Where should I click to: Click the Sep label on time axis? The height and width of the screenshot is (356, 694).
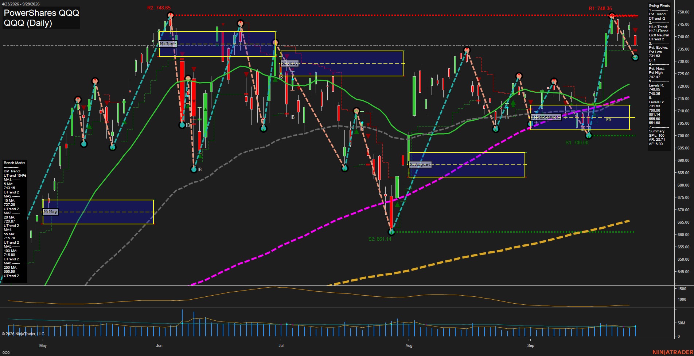tap(531, 345)
